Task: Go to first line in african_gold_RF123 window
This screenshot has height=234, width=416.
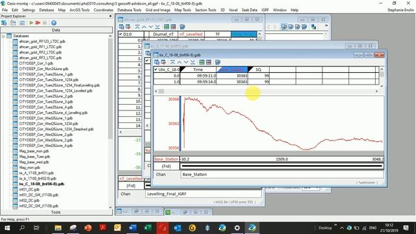Action: (x=137, y=27)
